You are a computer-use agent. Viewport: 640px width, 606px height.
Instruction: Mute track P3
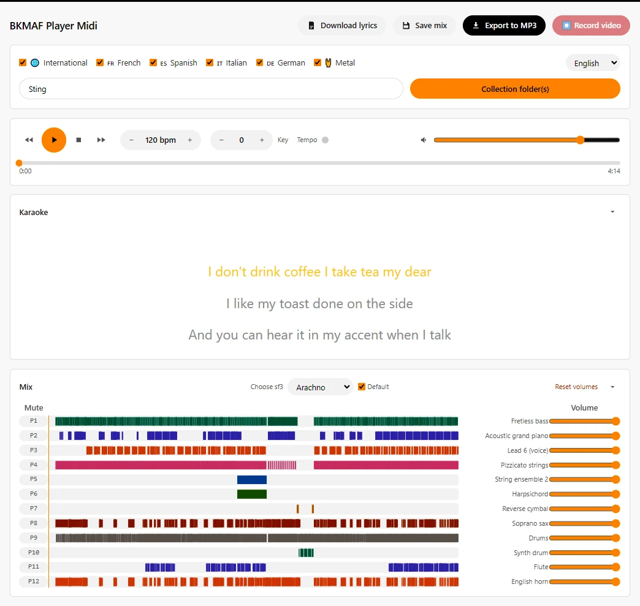pos(34,450)
